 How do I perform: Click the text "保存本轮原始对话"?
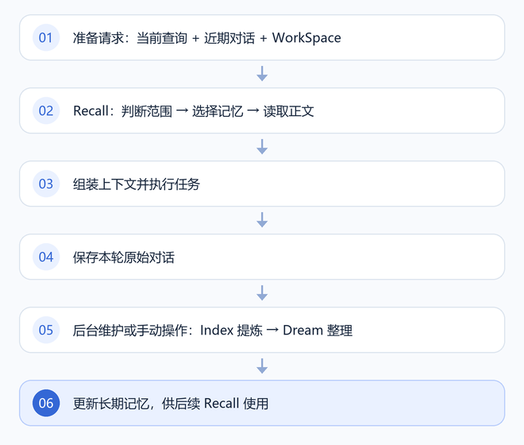(x=124, y=257)
